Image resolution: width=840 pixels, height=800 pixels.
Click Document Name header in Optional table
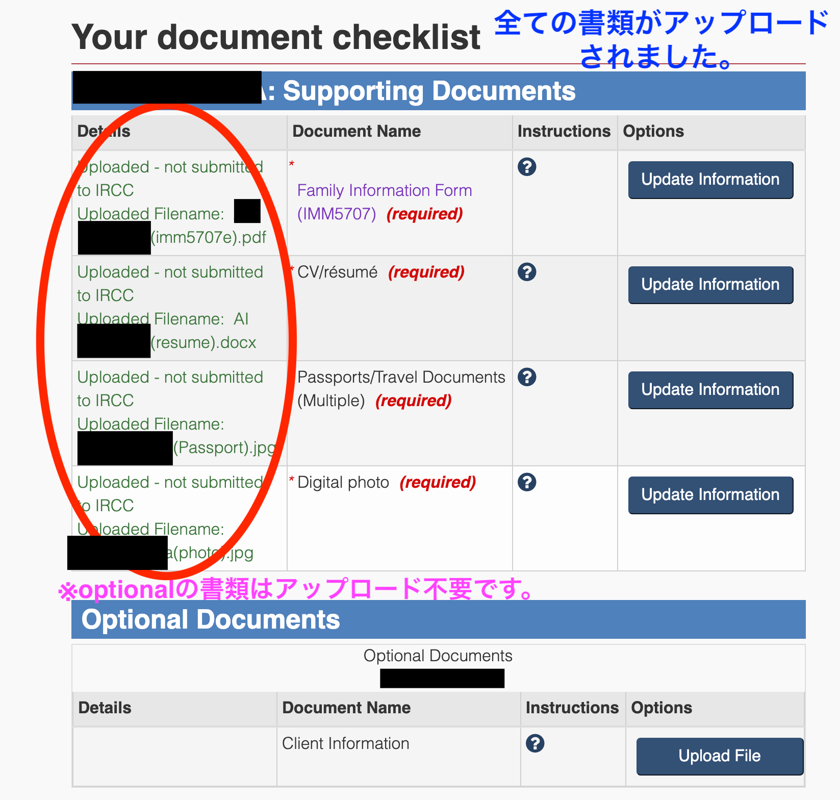346,708
